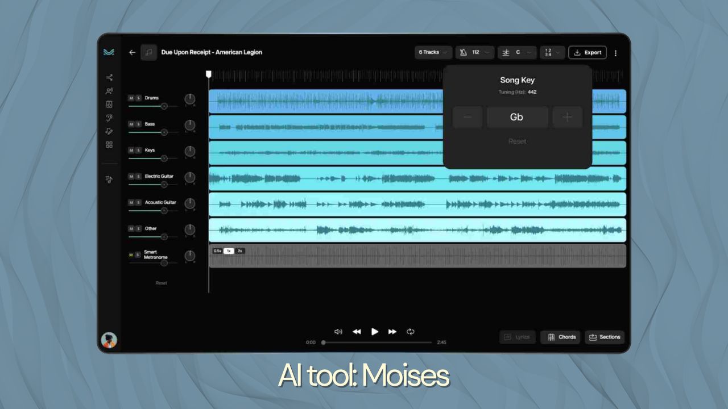Open the 6 Tracks dropdown
728x409 pixels.
(432, 52)
